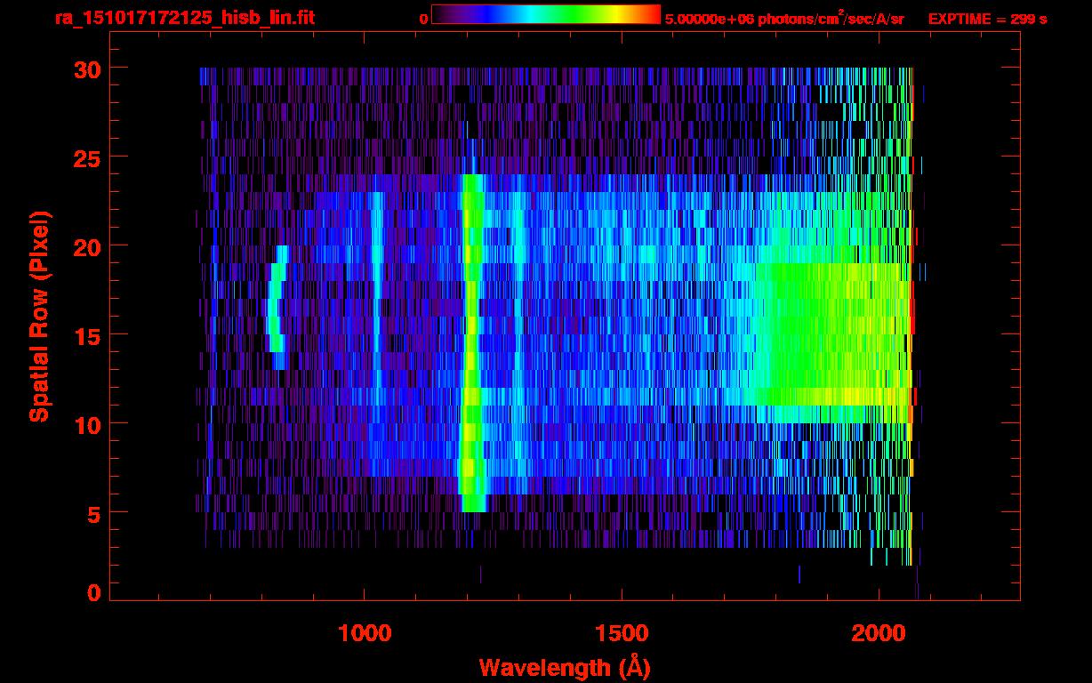Click the y-axis tick label 25
Screen dimensions: 1092x683
[x=86, y=157]
